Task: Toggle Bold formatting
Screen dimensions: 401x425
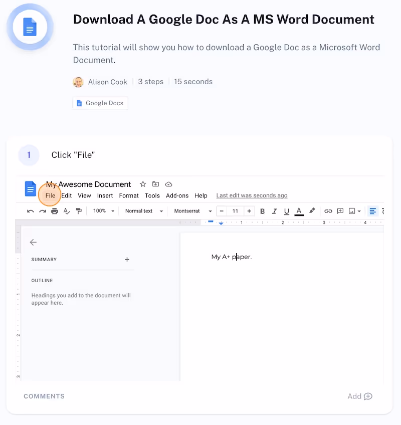Action: [262, 211]
